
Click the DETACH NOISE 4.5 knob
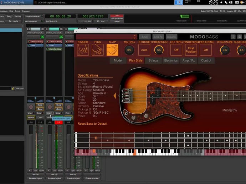(x=225, y=50)
